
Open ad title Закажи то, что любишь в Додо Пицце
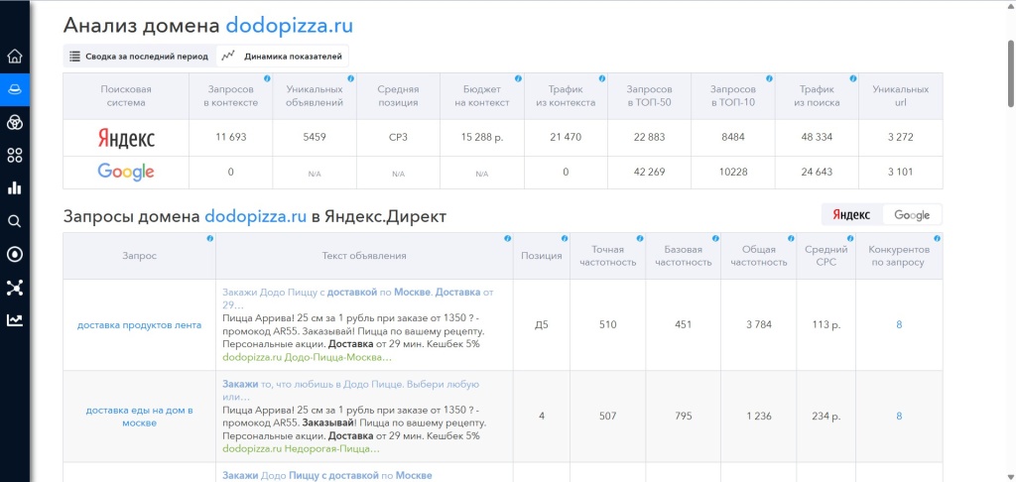[350, 390]
